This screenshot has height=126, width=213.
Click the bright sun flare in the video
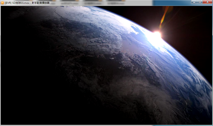click(157, 35)
